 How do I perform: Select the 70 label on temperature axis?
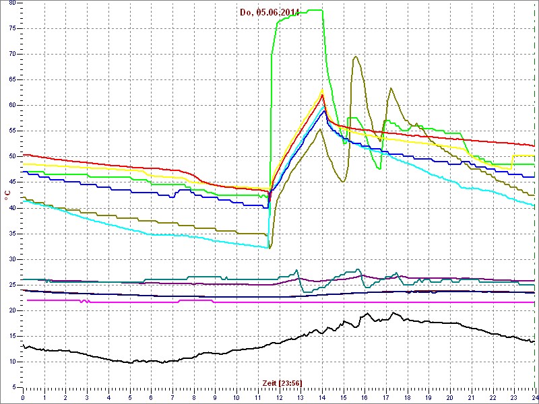(x=12, y=55)
